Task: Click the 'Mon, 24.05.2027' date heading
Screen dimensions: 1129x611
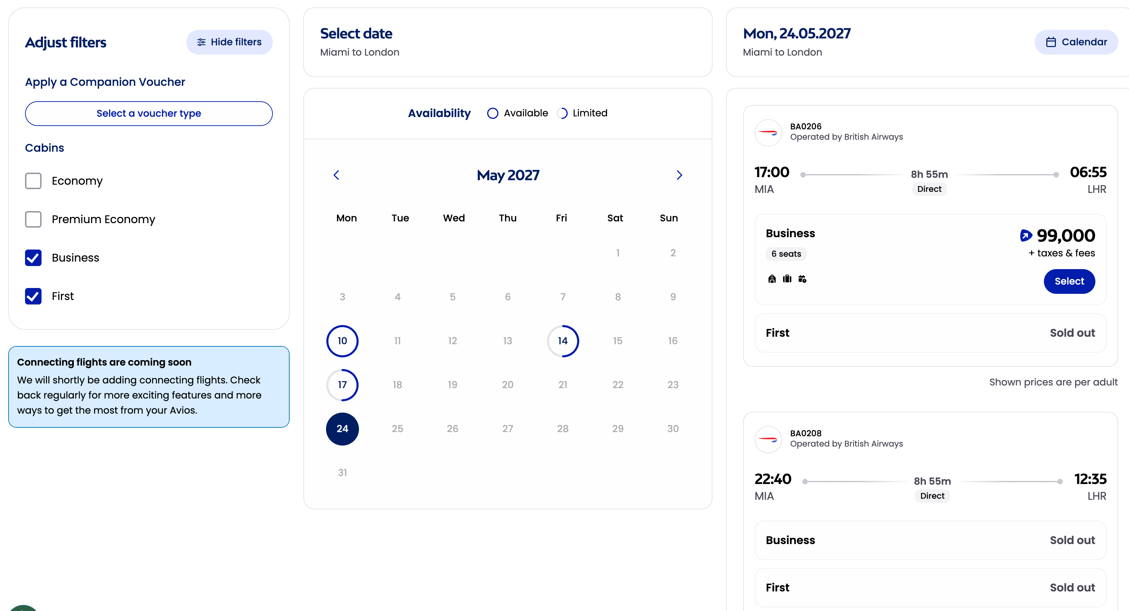Action: pos(797,33)
